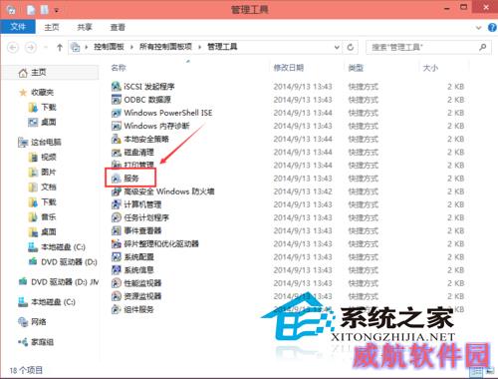Select 文档 folder in navigation pane
This screenshot has width=498, height=379.
click(x=49, y=187)
